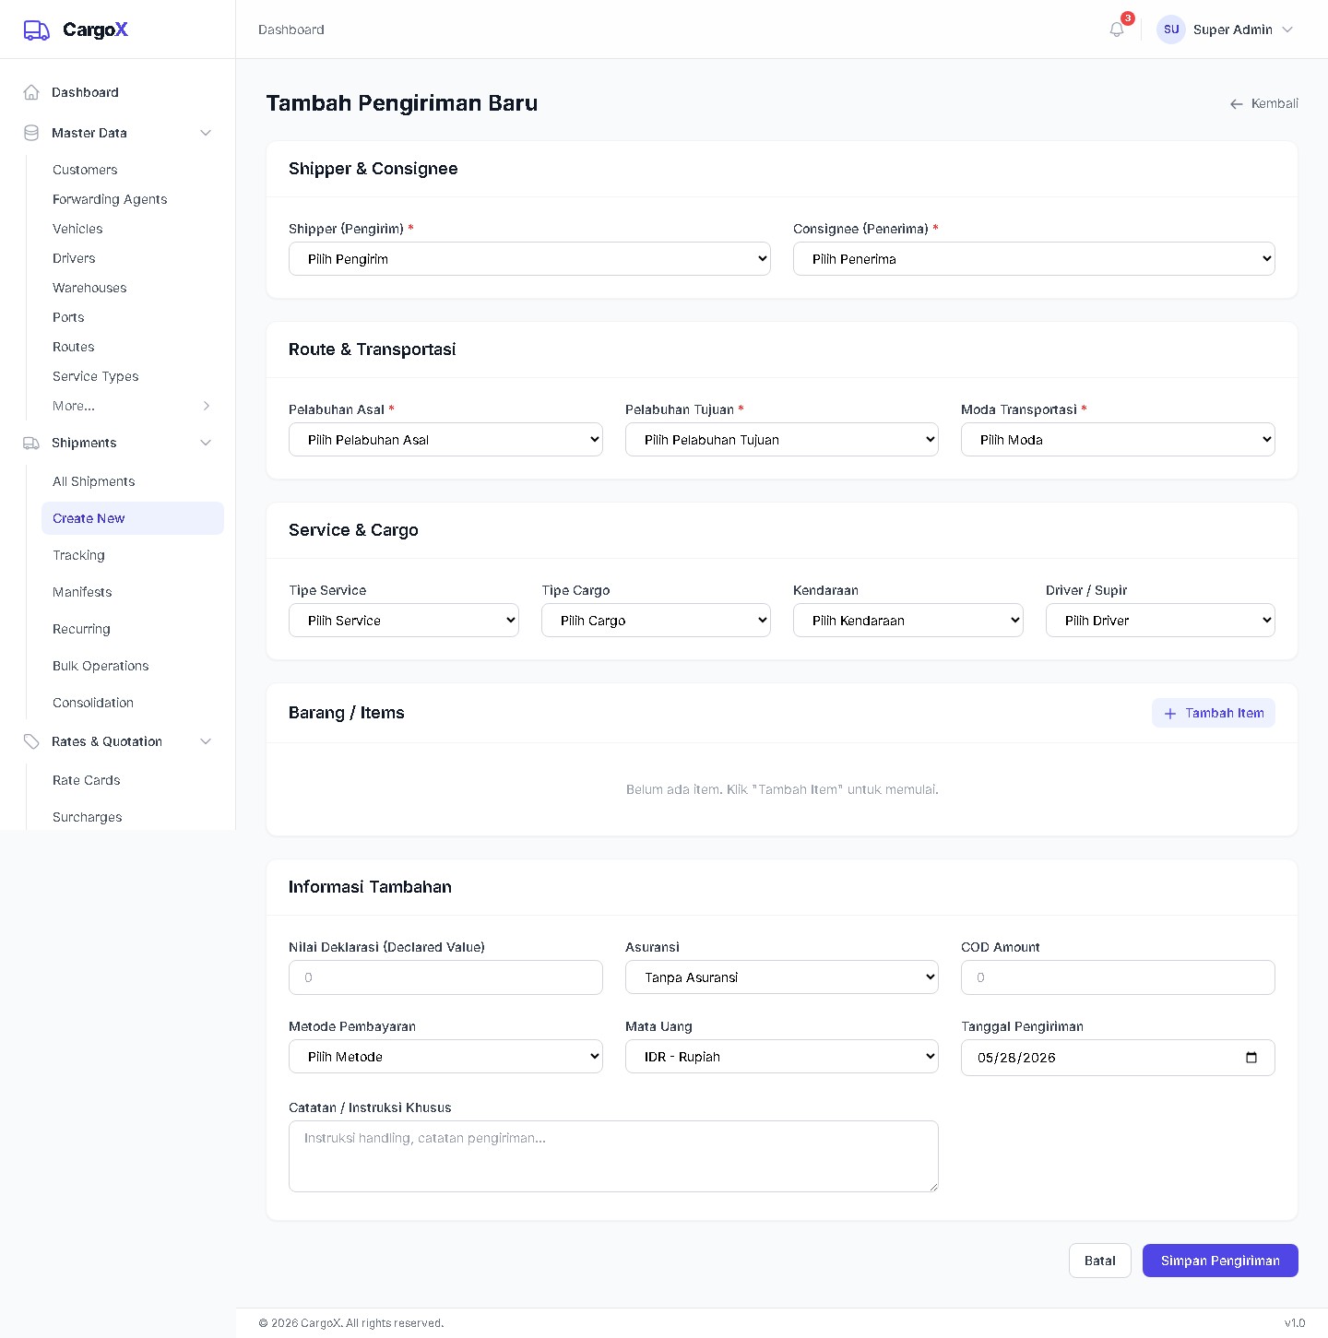Screen dimensions: 1328x1338
Task: Open the notifications bell icon
Action: [x=1117, y=30]
